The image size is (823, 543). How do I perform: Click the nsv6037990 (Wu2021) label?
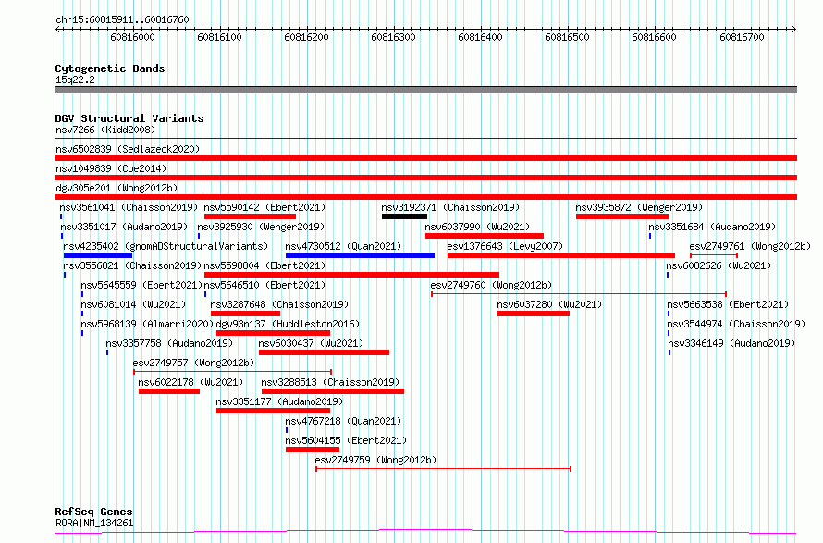click(477, 227)
